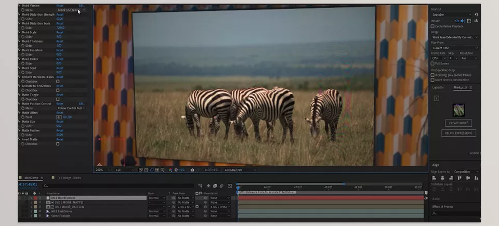The height and width of the screenshot is (226, 499).
Task: Open the Play From Current Time dropdown
Action: point(455,48)
